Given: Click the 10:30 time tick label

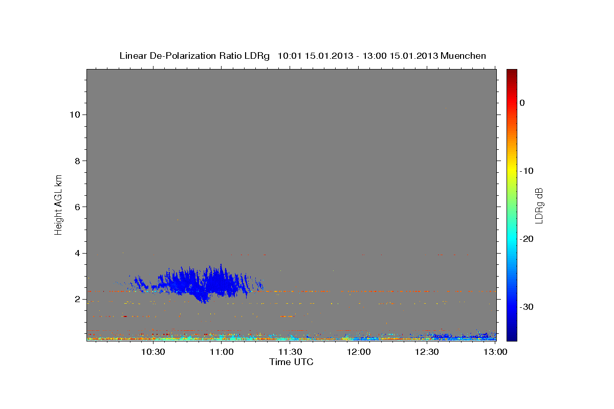Looking at the screenshot, I should (152, 352).
